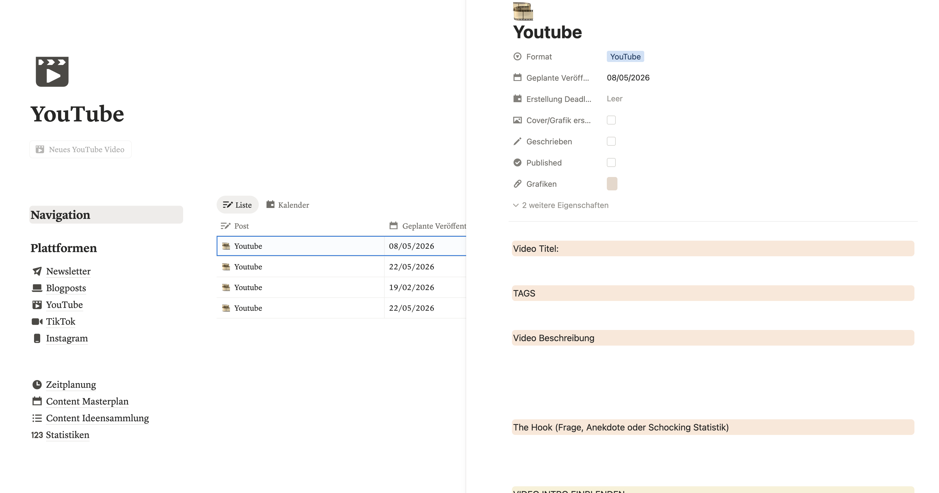Click the Format property label
939x493 pixels.
[539, 56]
